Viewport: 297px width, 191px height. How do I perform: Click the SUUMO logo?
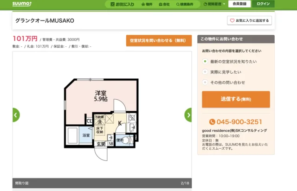(22, 4)
